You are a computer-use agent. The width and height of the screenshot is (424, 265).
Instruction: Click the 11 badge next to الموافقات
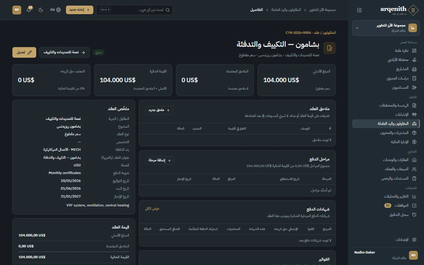(388, 206)
